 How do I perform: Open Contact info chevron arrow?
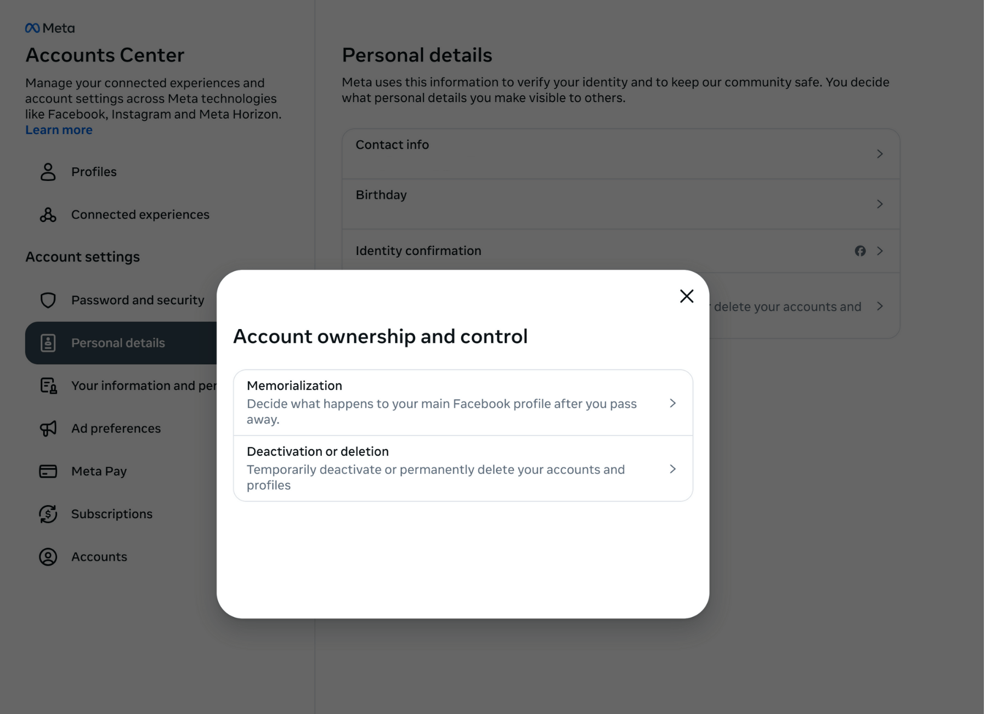coord(880,155)
